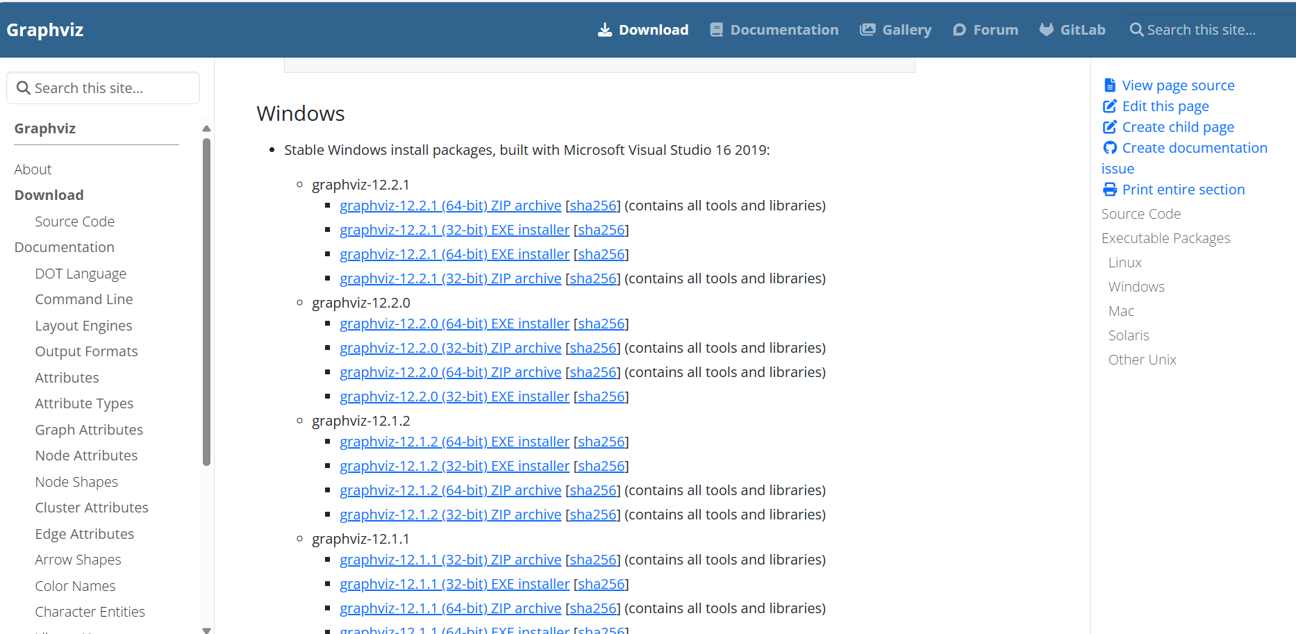1296x634 pixels.
Task: Select Documentation in the left sidebar
Action: [64, 247]
